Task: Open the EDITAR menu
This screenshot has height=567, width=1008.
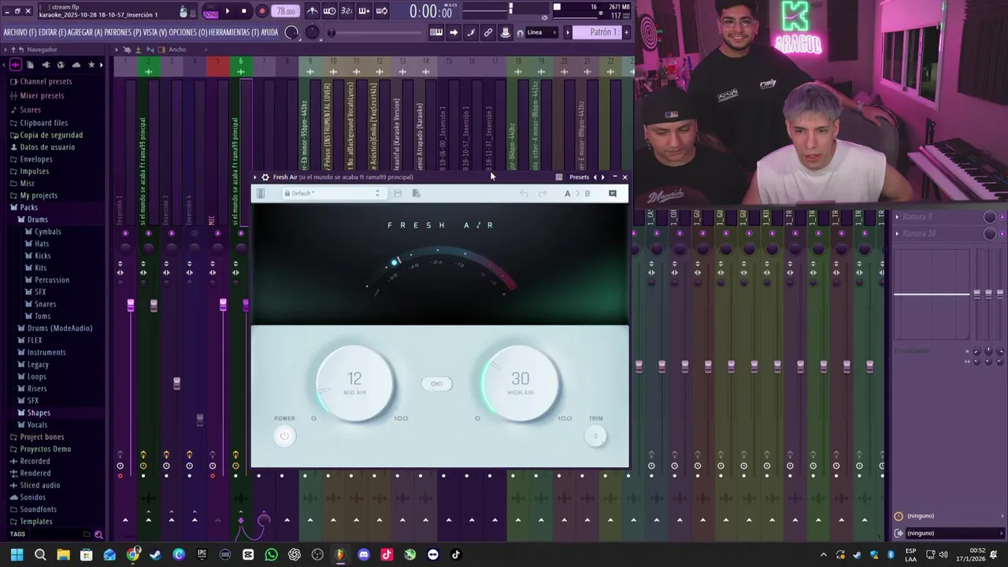Action: tap(52, 32)
